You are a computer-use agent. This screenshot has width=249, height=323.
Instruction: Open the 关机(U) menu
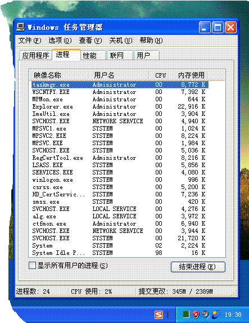point(121,41)
